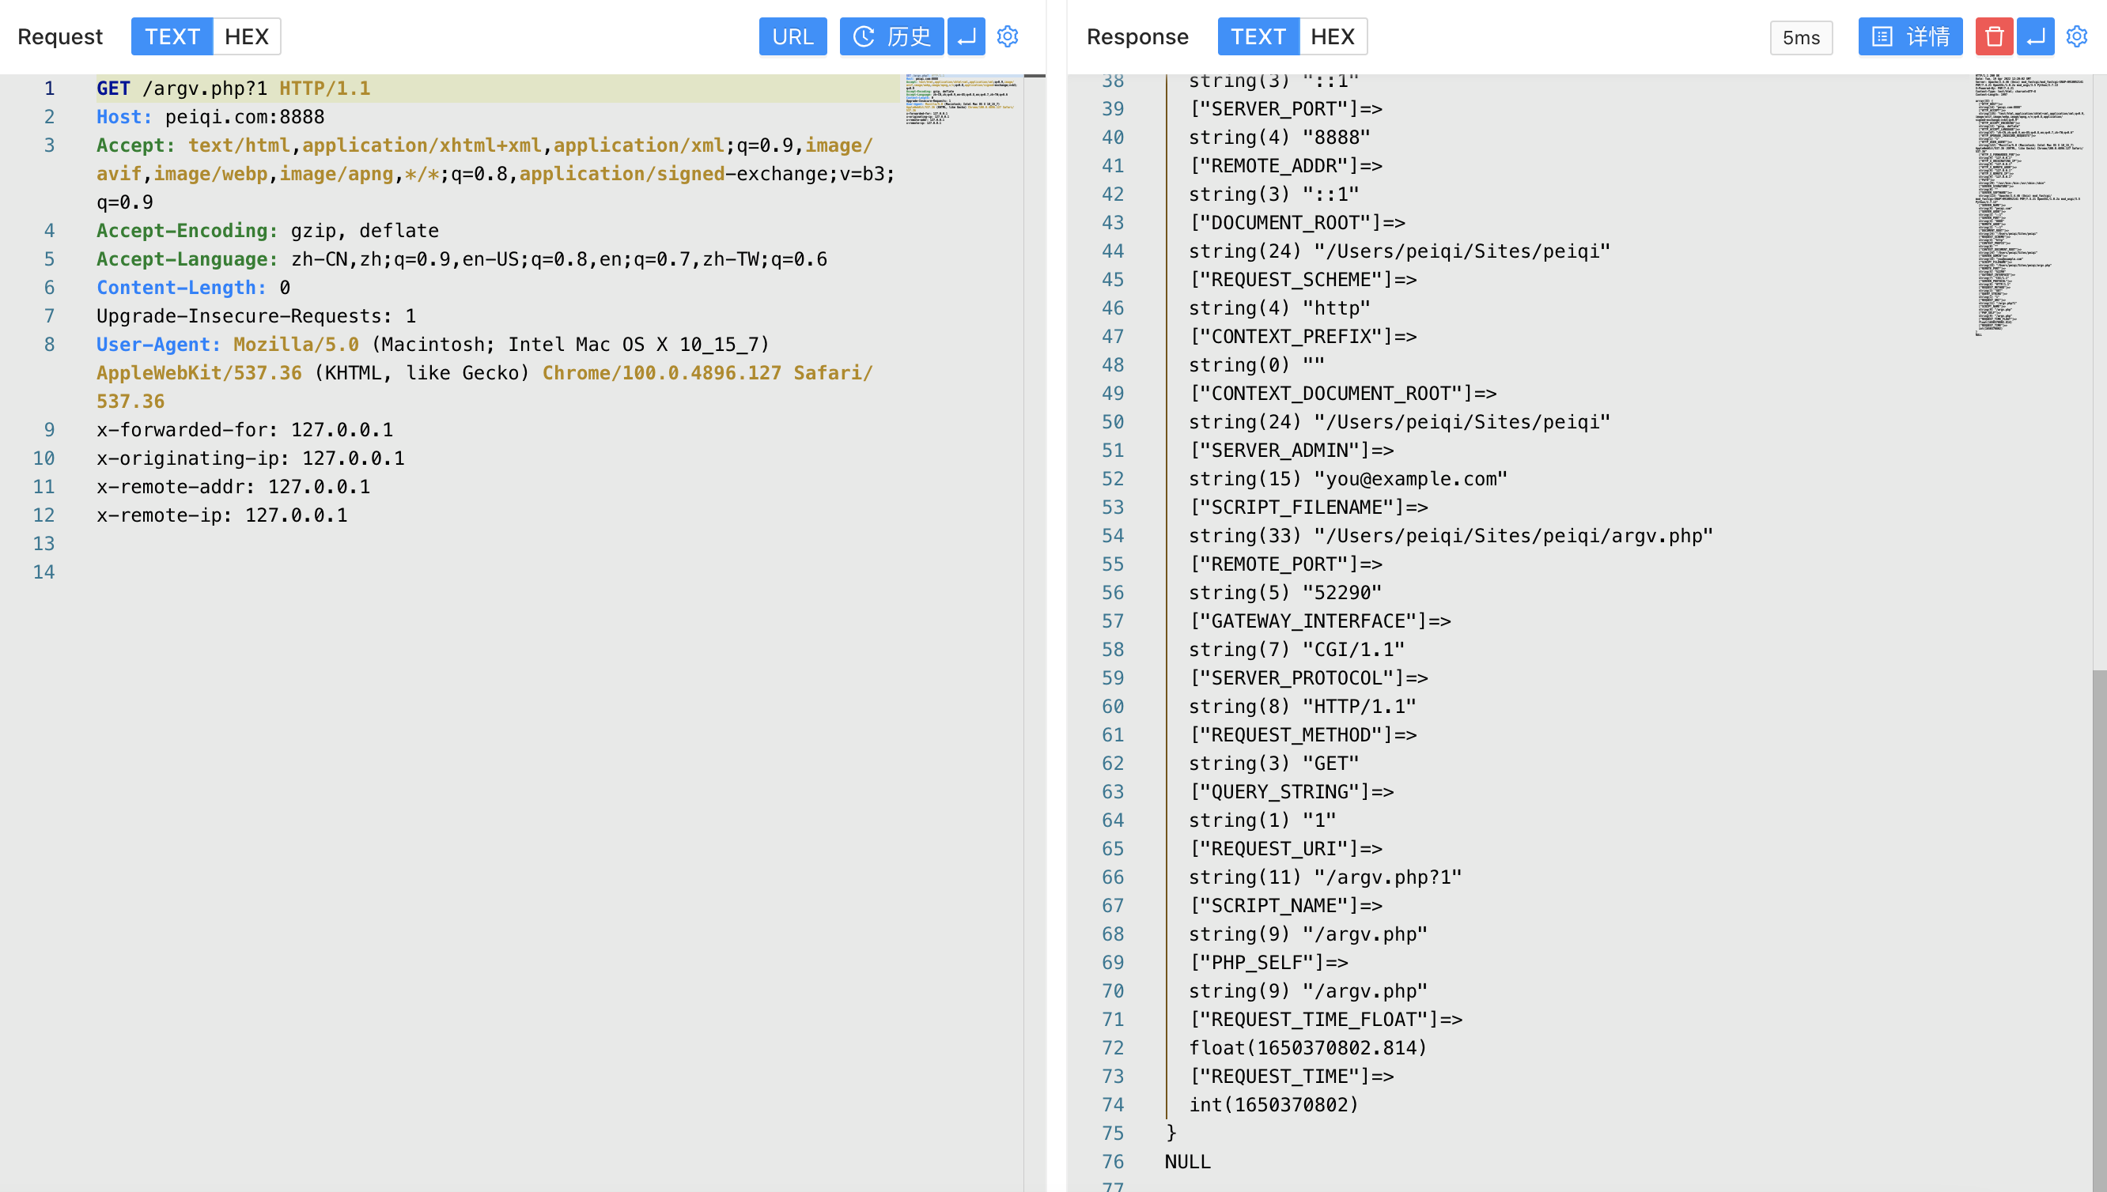This screenshot has height=1192, width=2107.
Task: Click ["SERVER_ADMIN"]=> entry
Action: tap(1292, 451)
